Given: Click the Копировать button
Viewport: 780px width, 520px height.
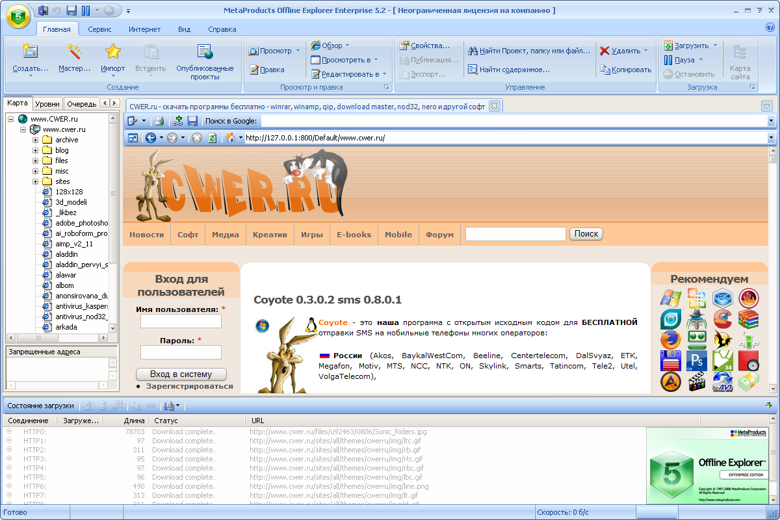Looking at the screenshot, I should click(625, 70).
